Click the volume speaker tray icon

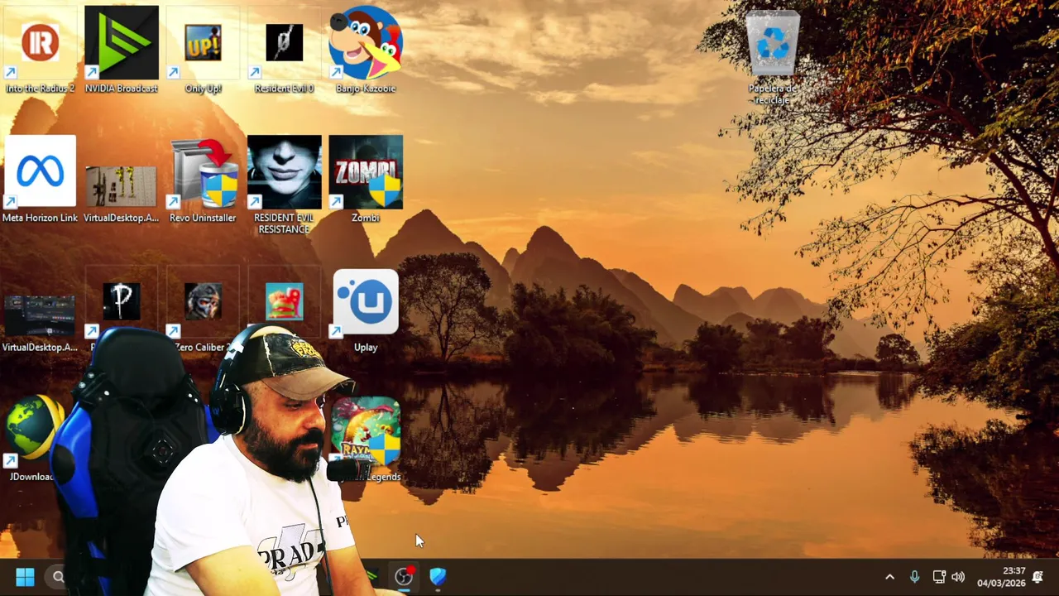[x=958, y=577]
